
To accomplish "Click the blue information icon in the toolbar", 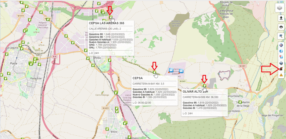I will [281, 51].
